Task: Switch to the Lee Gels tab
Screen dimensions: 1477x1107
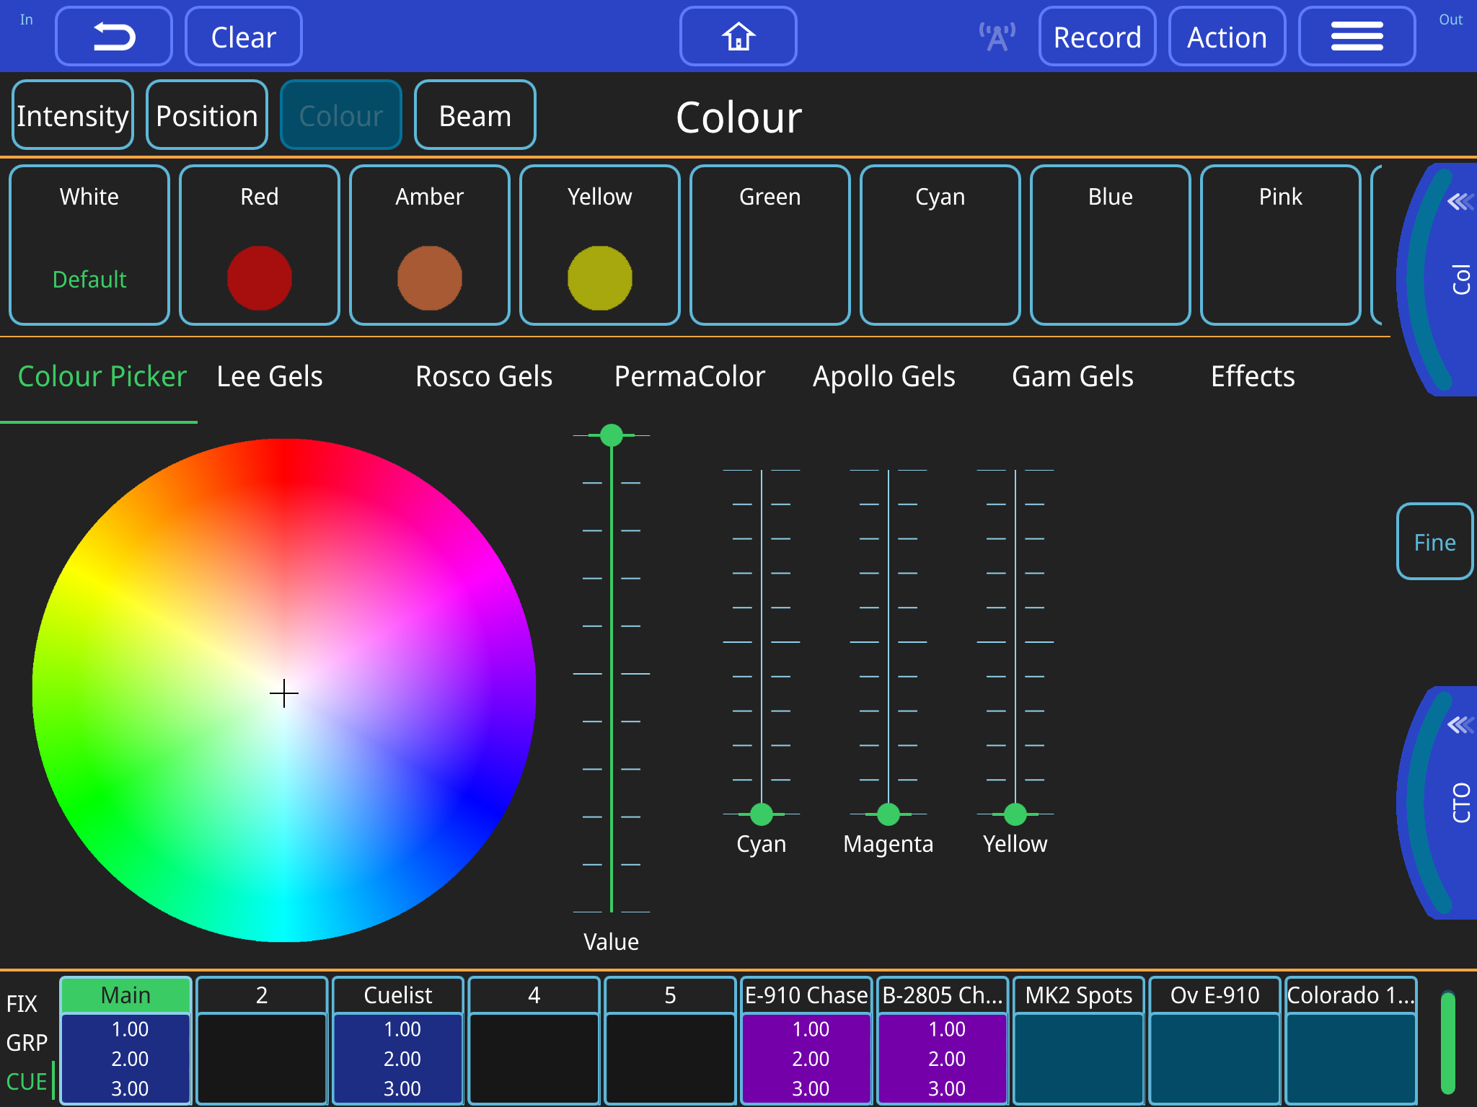Action: [x=268, y=375]
